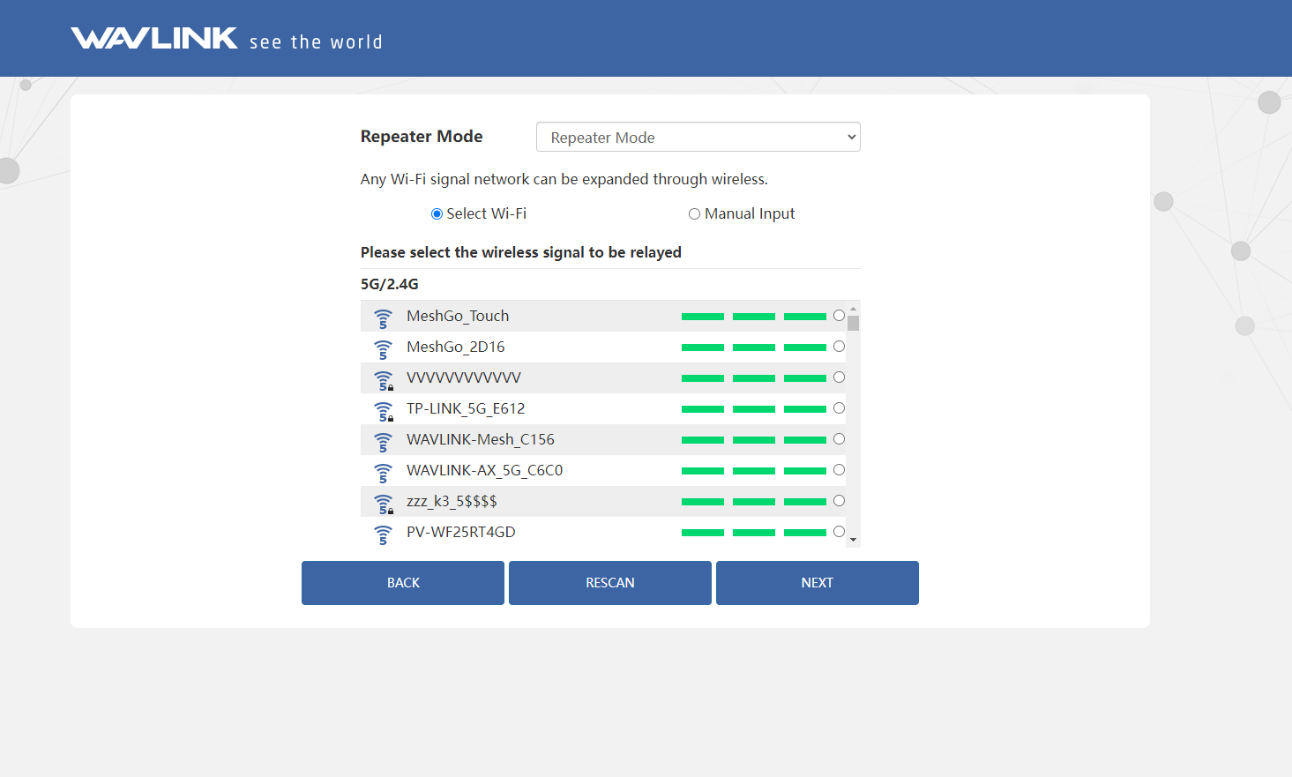
Task: Choose the TP-LINK_5G_E612 network name
Action: [466, 408]
